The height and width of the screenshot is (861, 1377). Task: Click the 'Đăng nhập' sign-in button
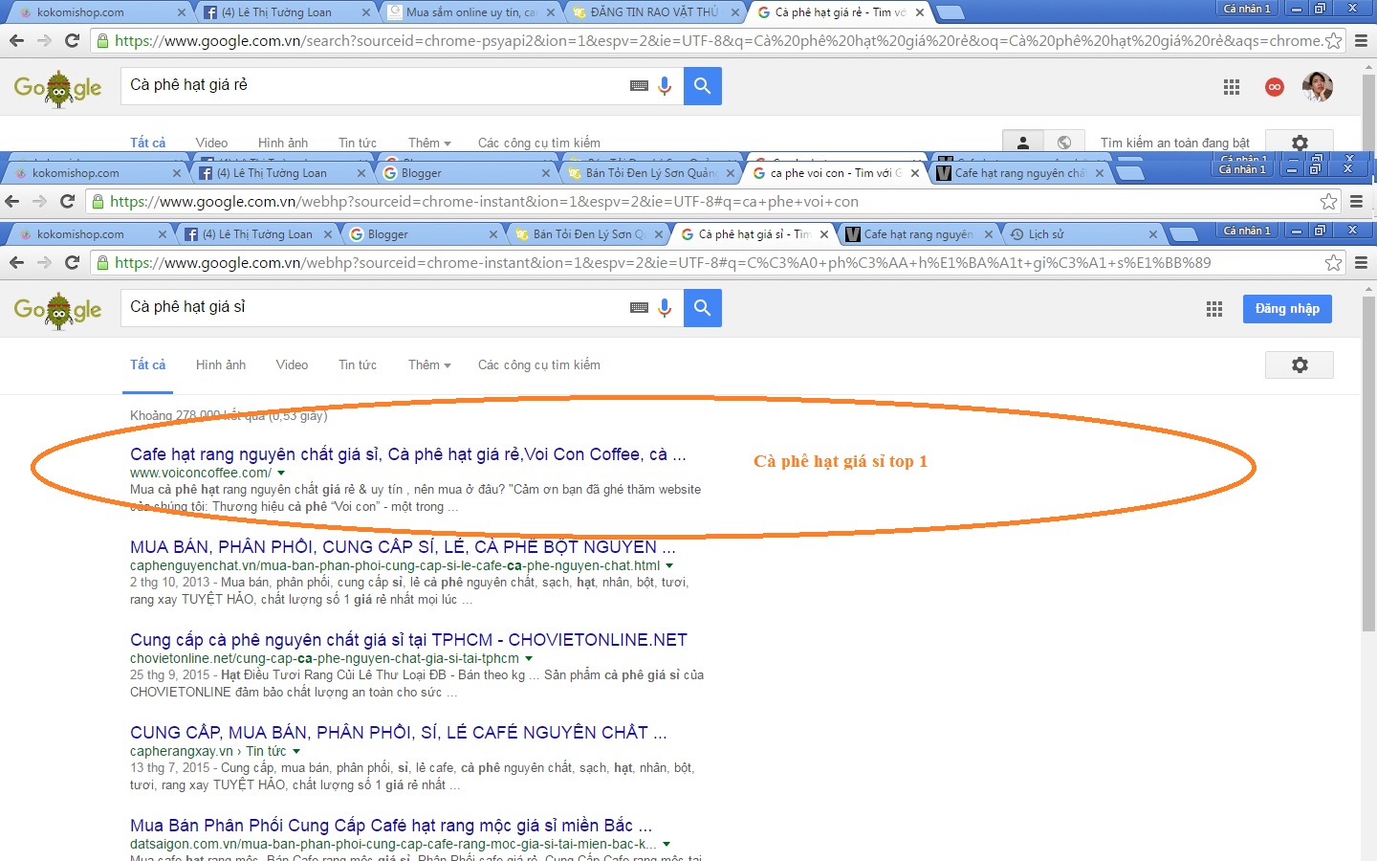point(1287,308)
